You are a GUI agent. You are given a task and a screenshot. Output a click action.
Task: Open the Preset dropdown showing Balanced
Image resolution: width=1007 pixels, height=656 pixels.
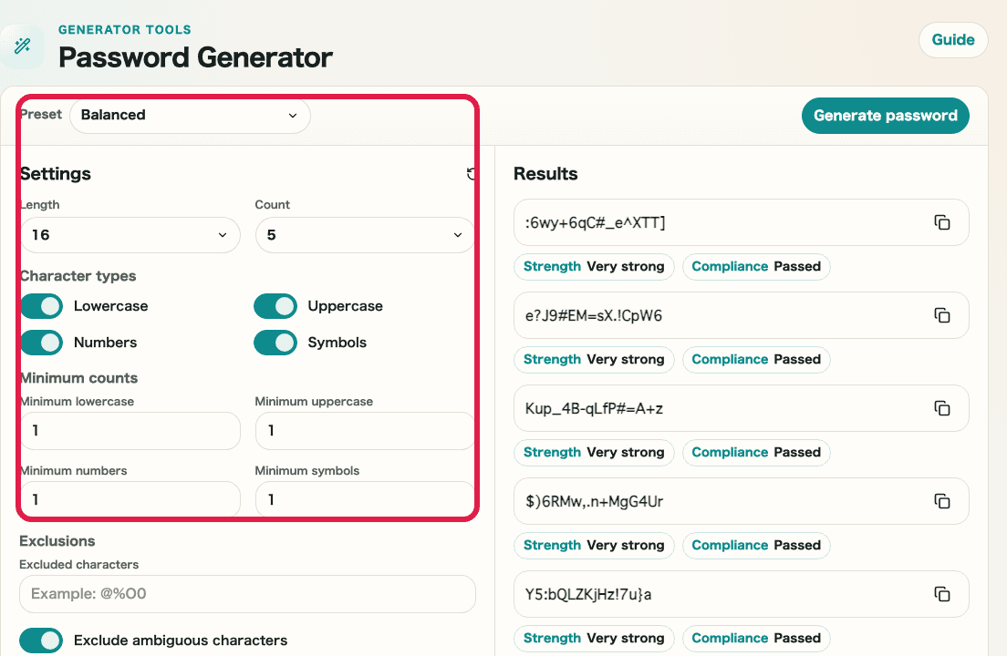pyautogui.click(x=190, y=116)
